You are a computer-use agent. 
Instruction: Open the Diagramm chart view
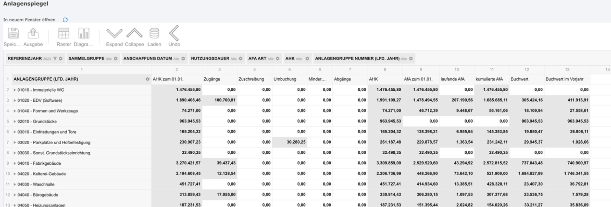coord(84,34)
